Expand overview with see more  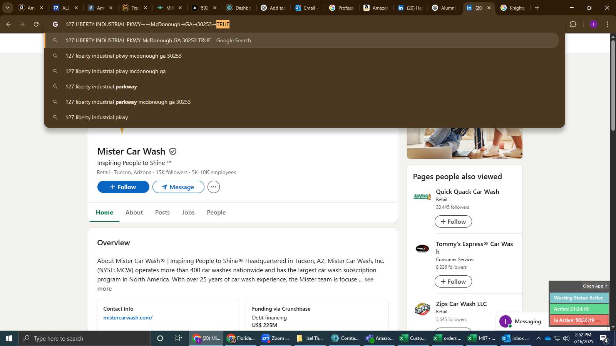pyautogui.click(x=369, y=279)
